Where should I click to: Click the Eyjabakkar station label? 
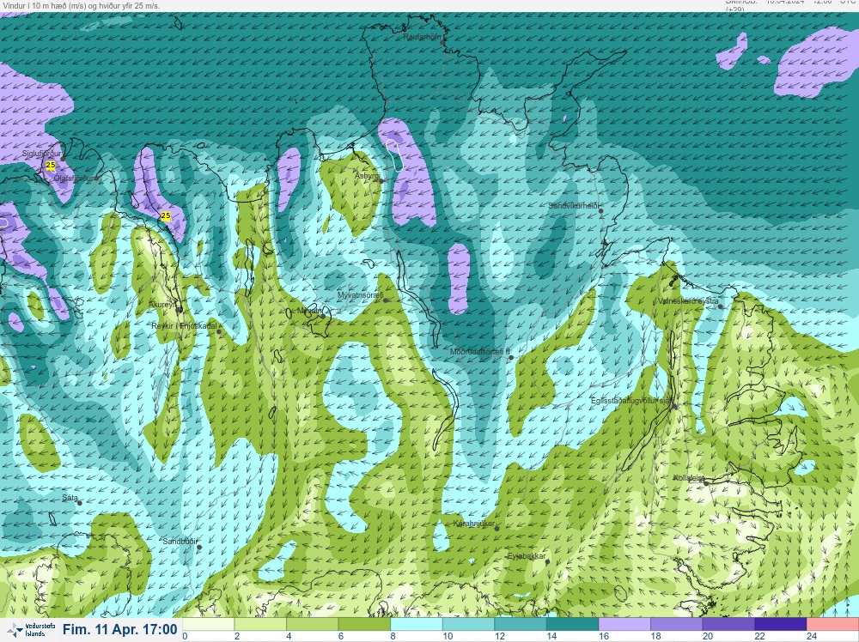coord(527,557)
